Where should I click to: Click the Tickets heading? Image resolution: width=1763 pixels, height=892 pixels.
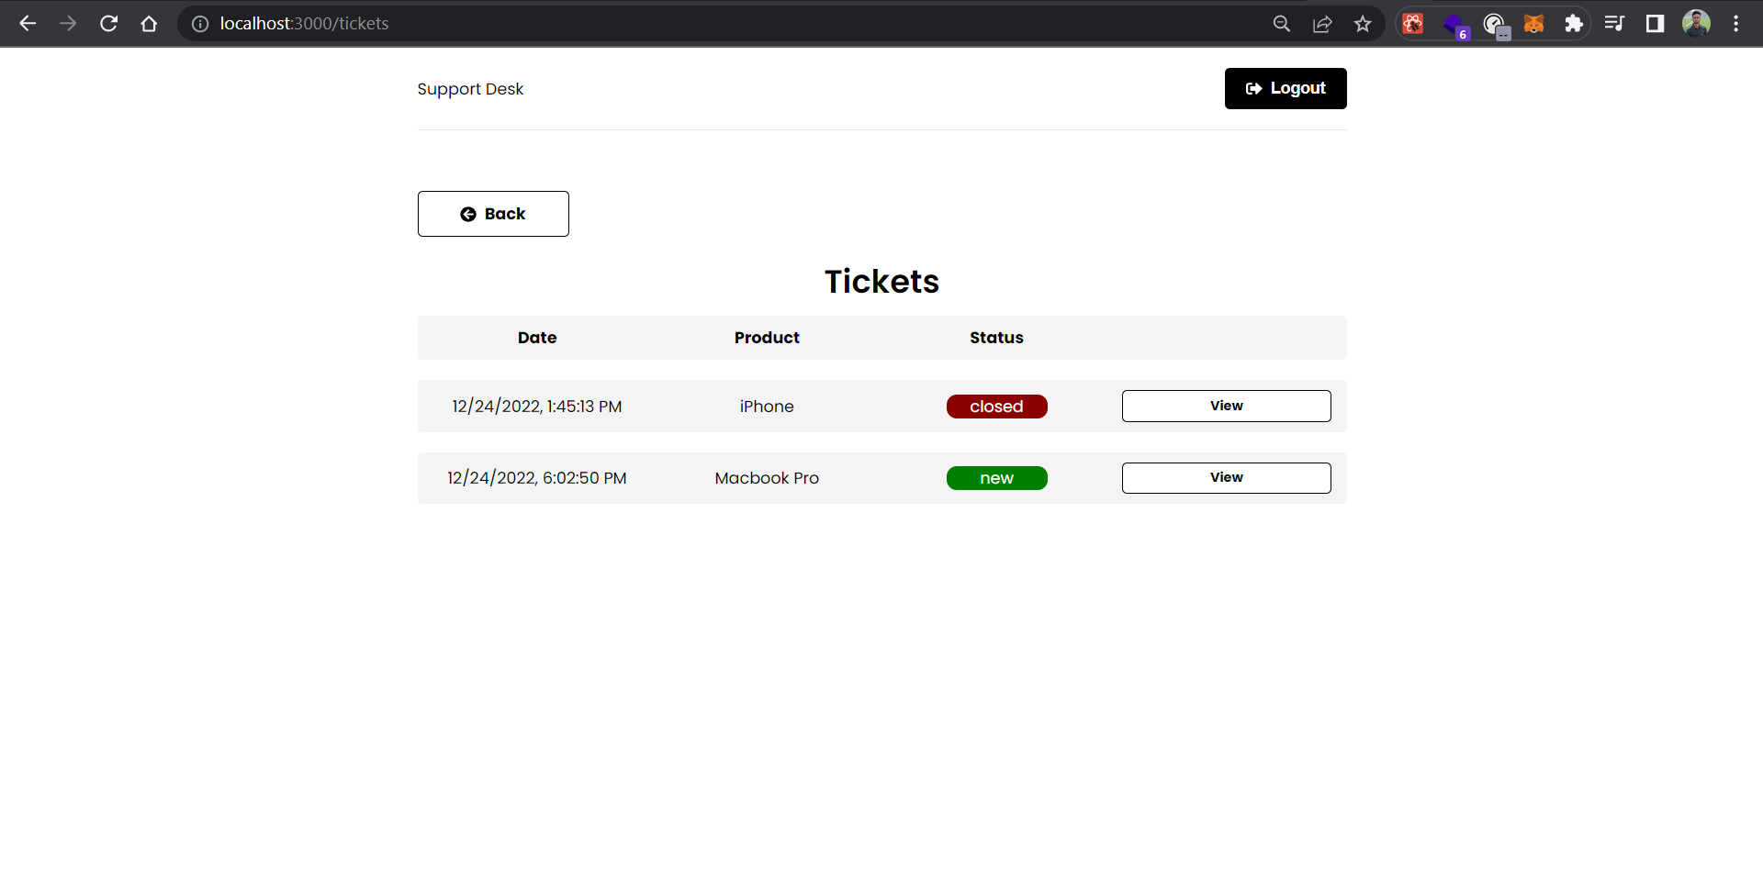coord(881,281)
